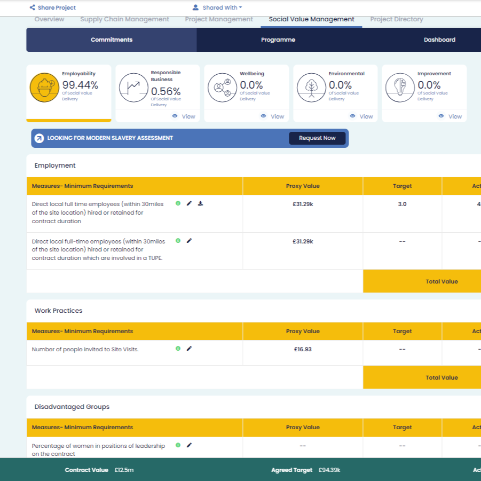Click info icon for women in leadership measure

[178, 445]
